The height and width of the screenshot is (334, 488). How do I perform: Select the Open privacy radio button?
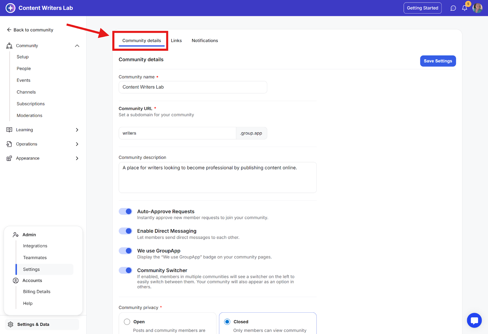point(127,322)
